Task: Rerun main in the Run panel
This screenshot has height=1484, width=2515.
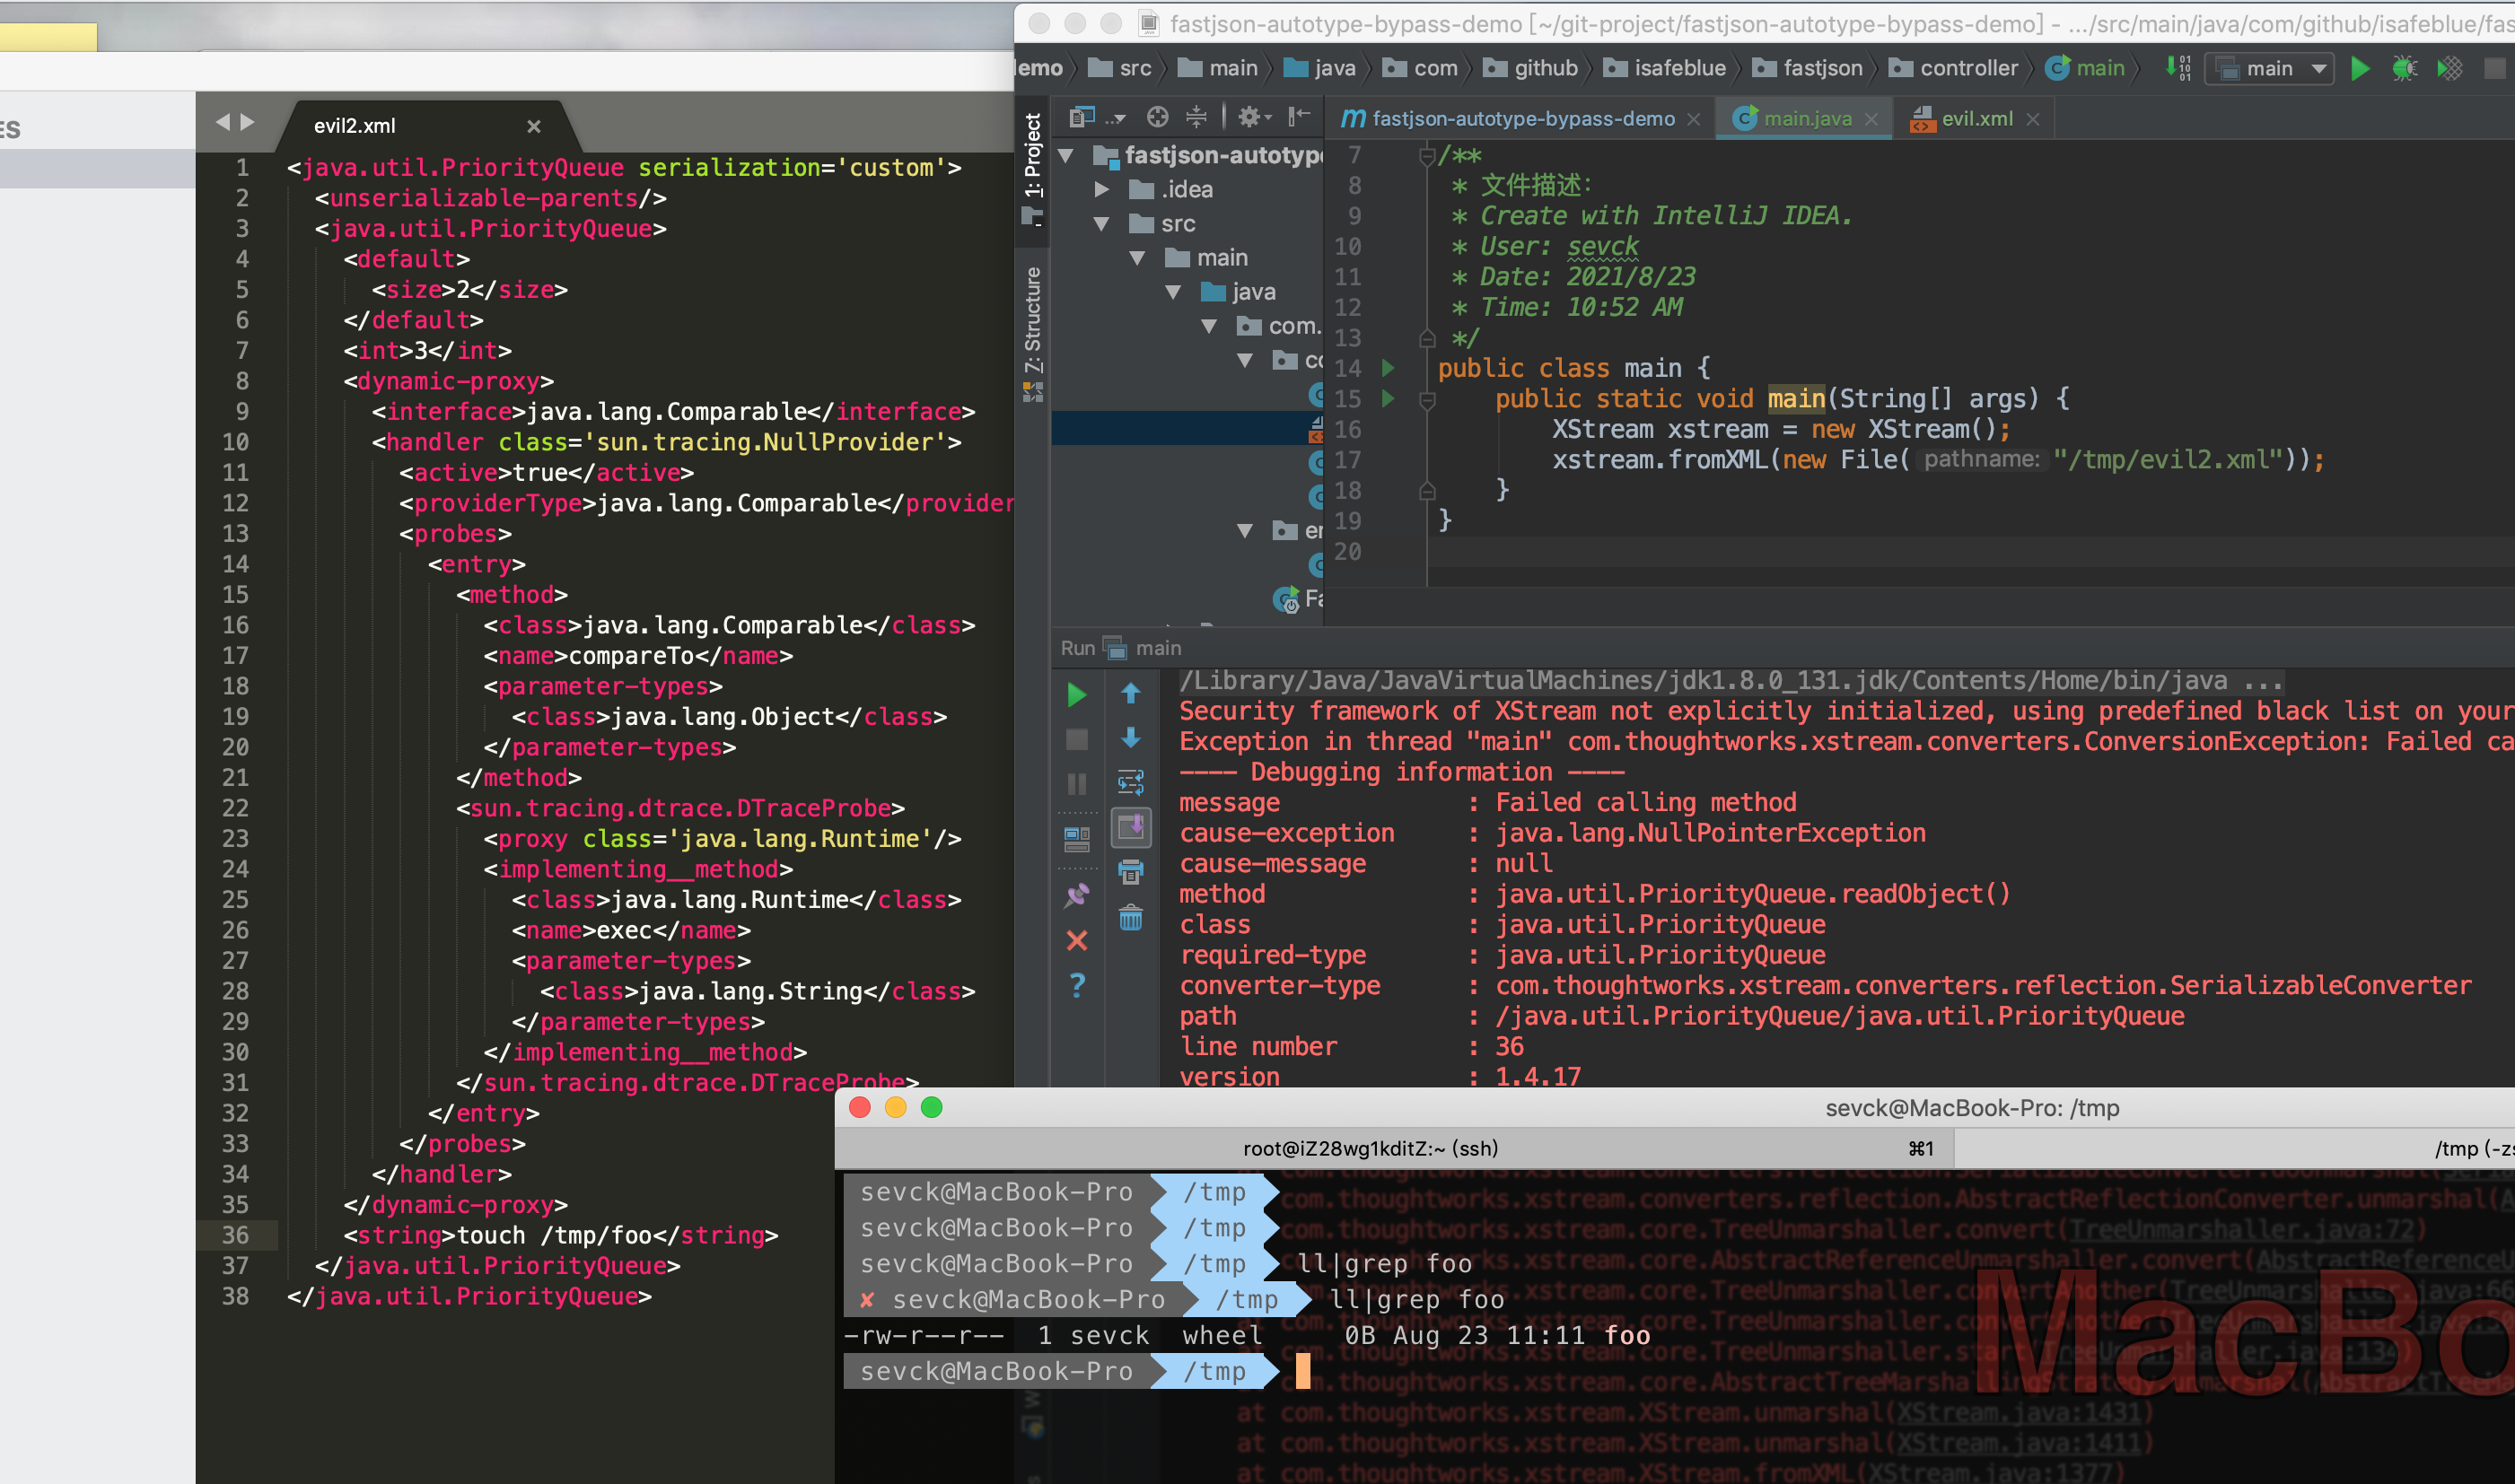Action: pyautogui.click(x=1076, y=695)
